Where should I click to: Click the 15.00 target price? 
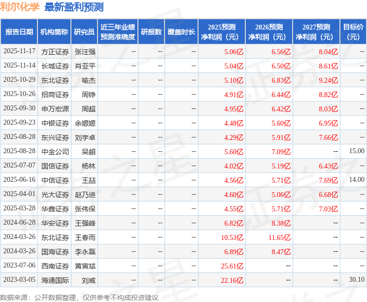pyautogui.click(x=357, y=151)
